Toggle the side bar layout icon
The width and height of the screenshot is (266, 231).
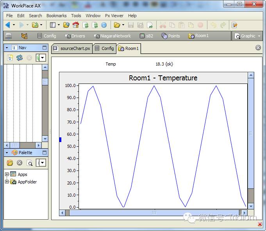(x=53, y=25)
